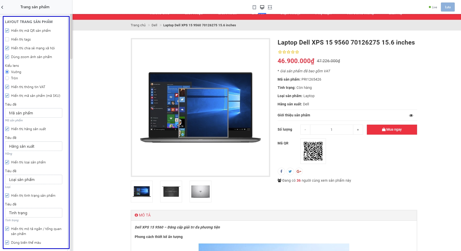
Task: Click the Mua ngay button
Action: (392, 130)
